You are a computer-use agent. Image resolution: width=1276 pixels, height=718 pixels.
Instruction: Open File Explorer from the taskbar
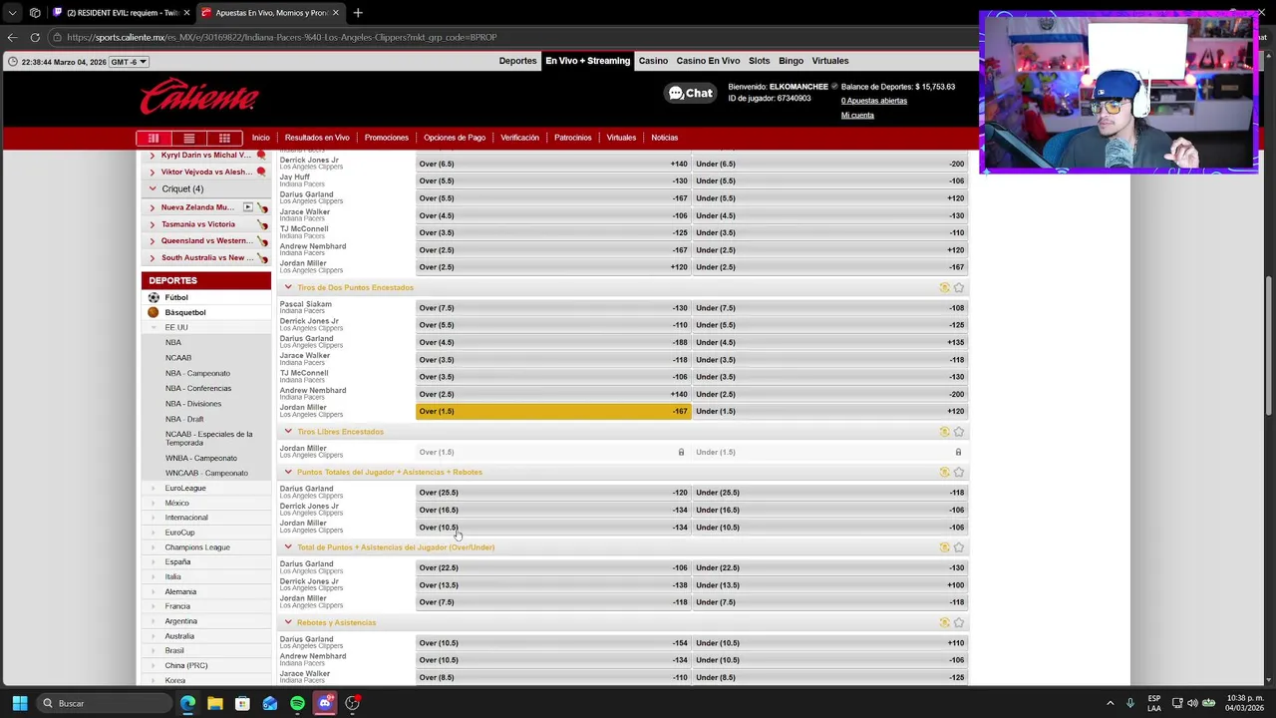(214, 703)
